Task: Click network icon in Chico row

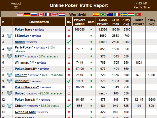Action: [10, 106]
